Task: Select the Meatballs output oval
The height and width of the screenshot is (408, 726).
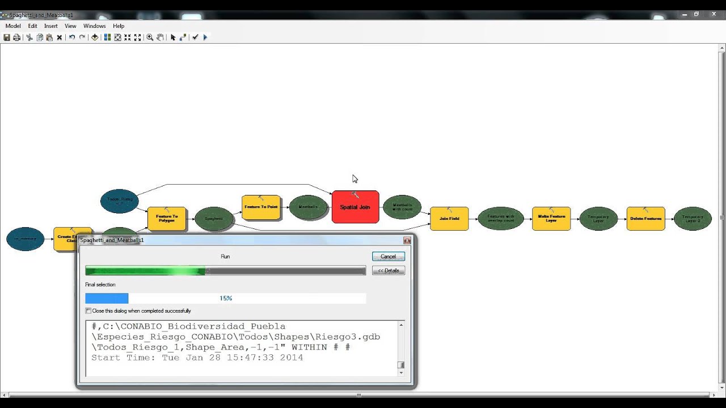Action: (x=309, y=207)
